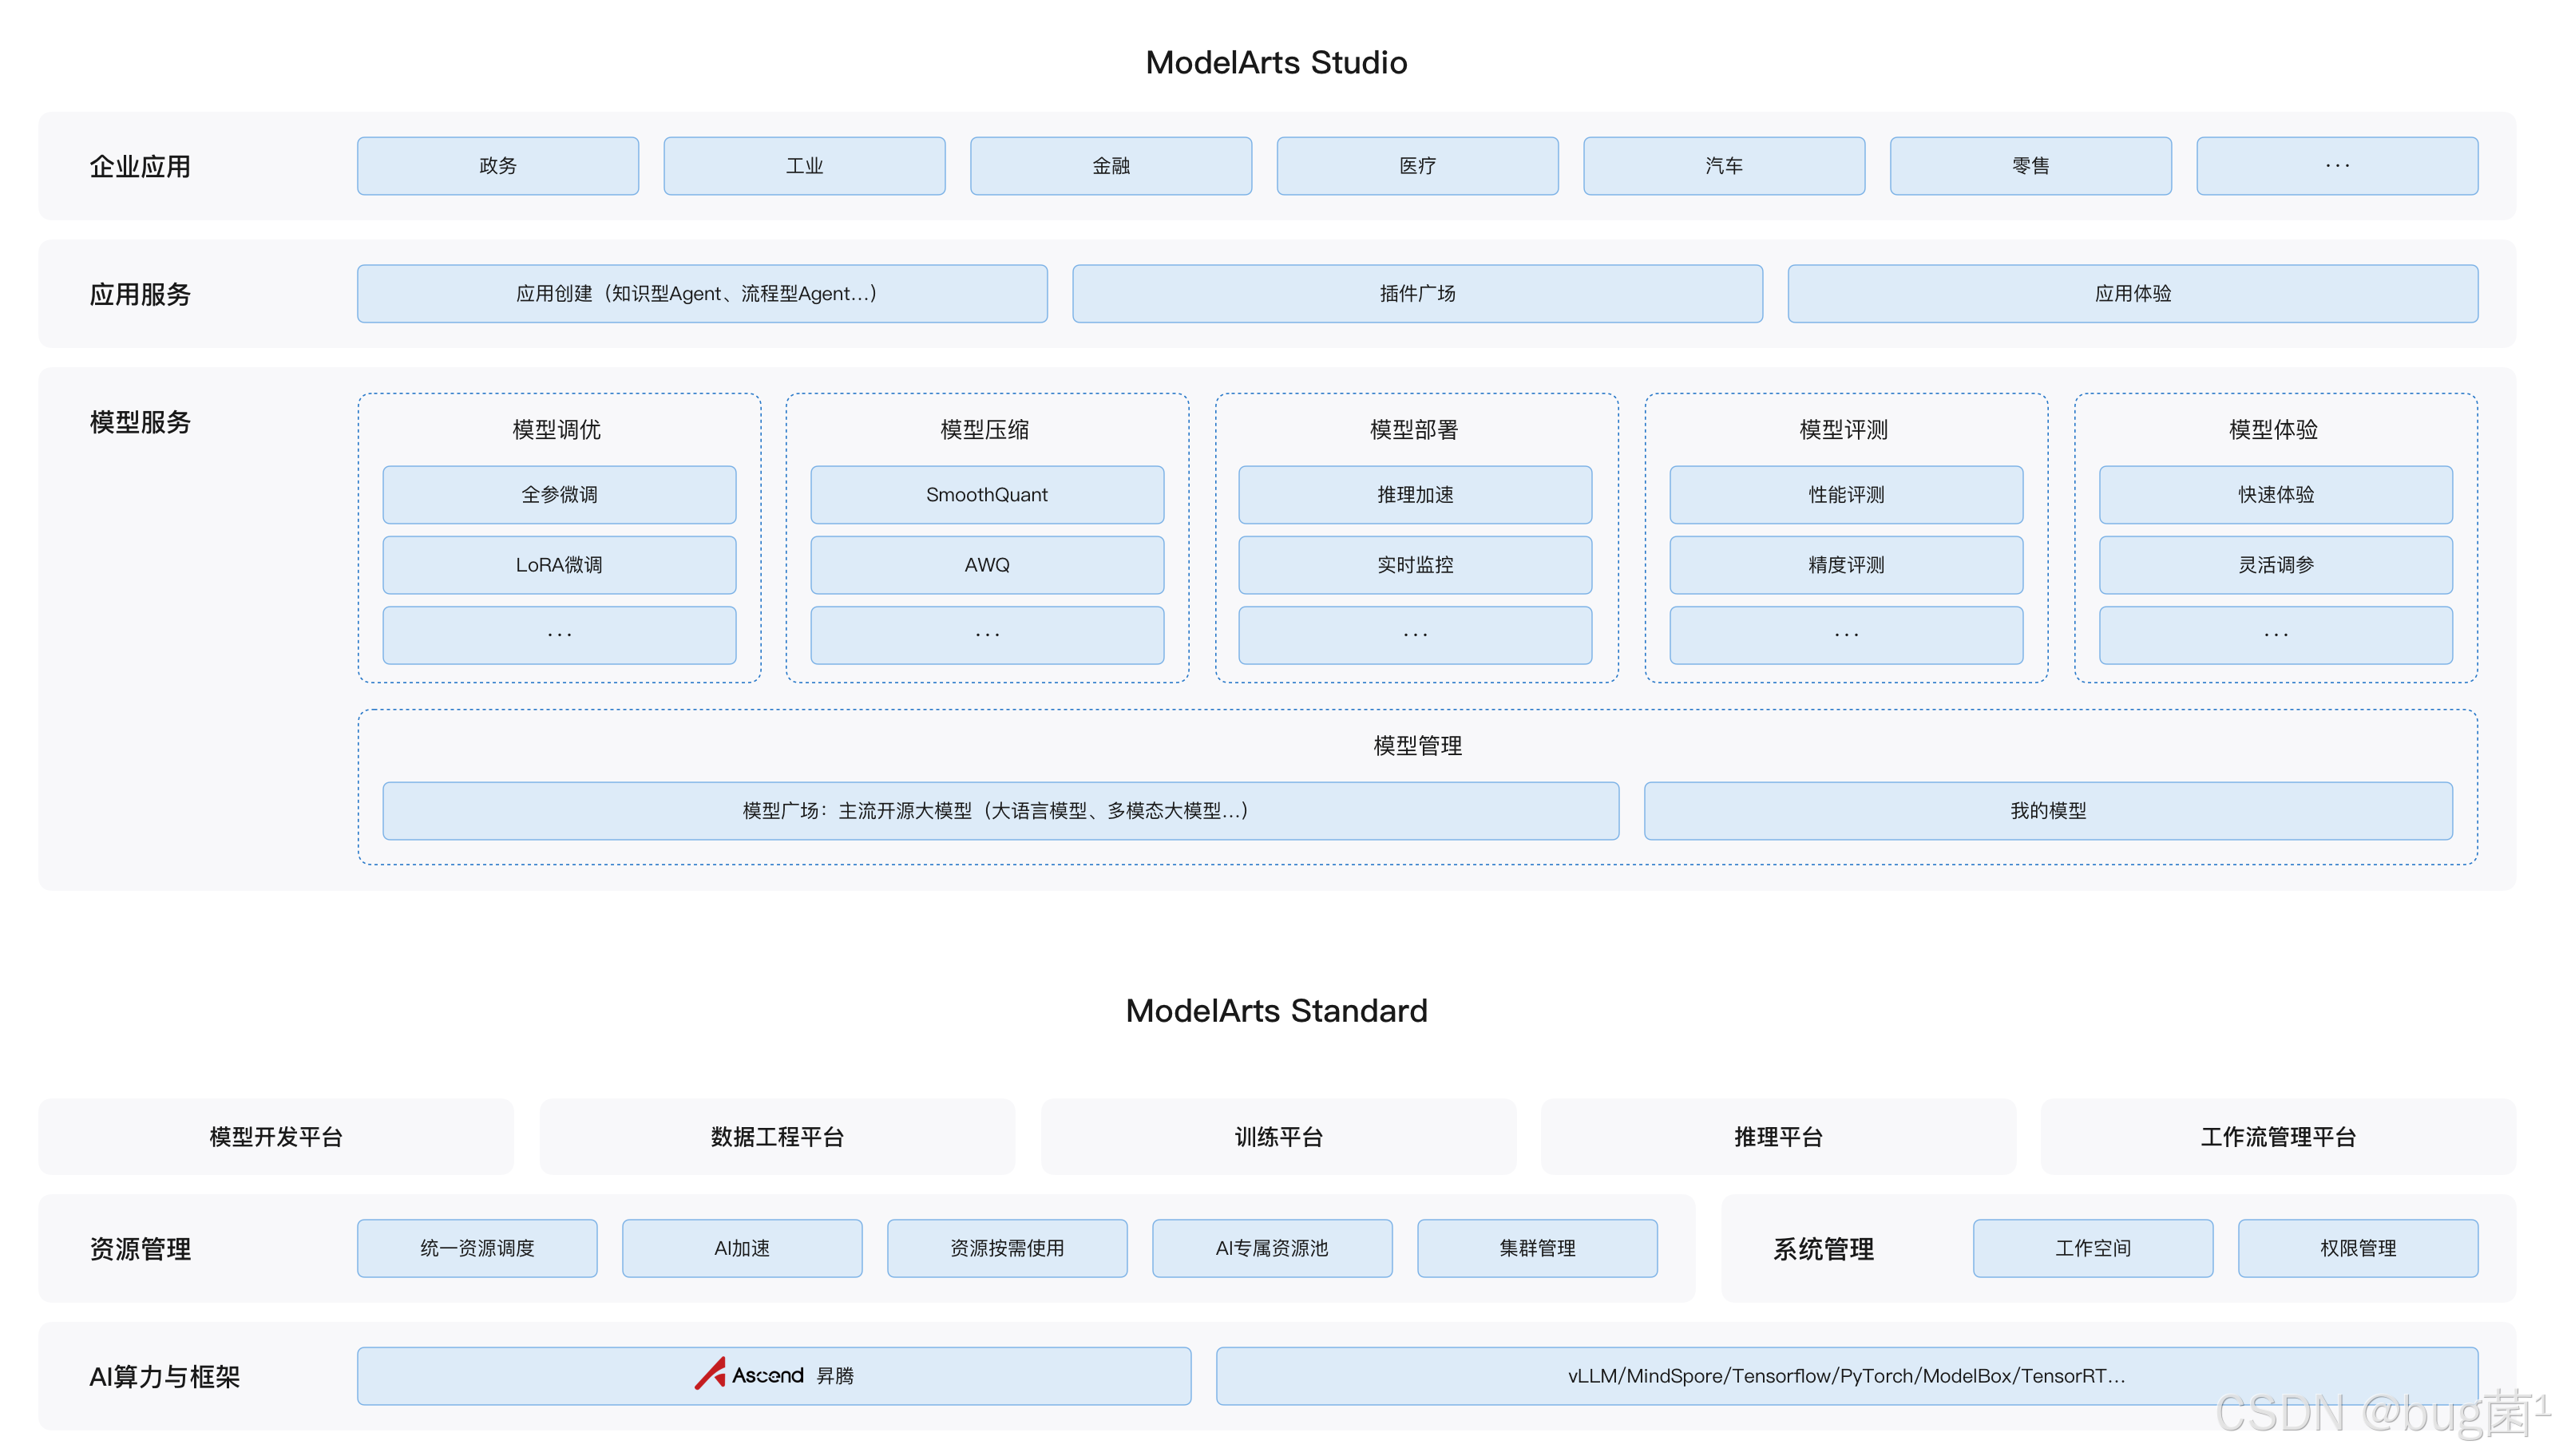The width and height of the screenshot is (2555, 1456).
Task: Click the 系统管理 row label
Action: (1823, 1248)
